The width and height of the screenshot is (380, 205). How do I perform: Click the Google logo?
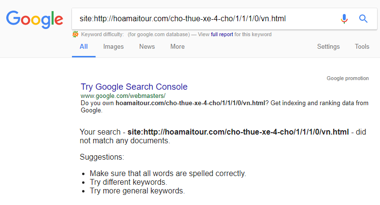(x=35, y=19)
